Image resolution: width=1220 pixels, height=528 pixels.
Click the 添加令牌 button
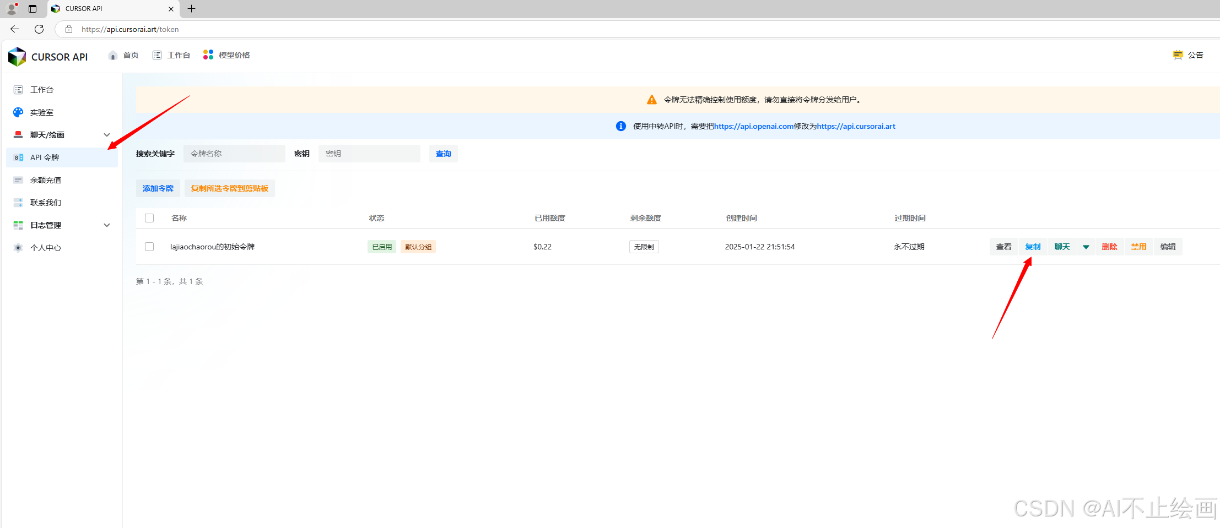pyautogui.click(x=158, y=188)
